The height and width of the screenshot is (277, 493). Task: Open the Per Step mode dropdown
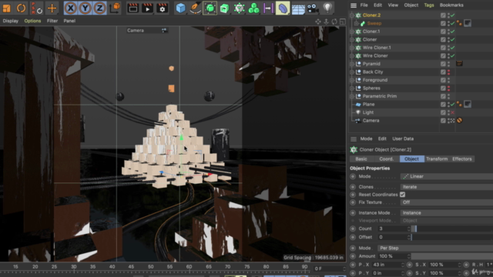click(435, 248)
